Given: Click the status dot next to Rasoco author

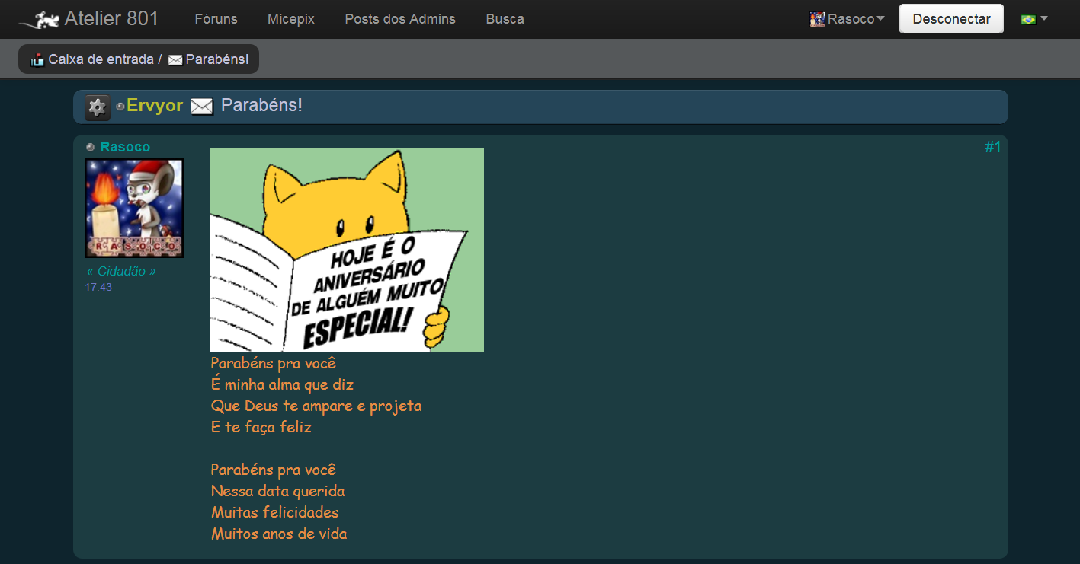Looking at the screenshot, I should point(91,147).
